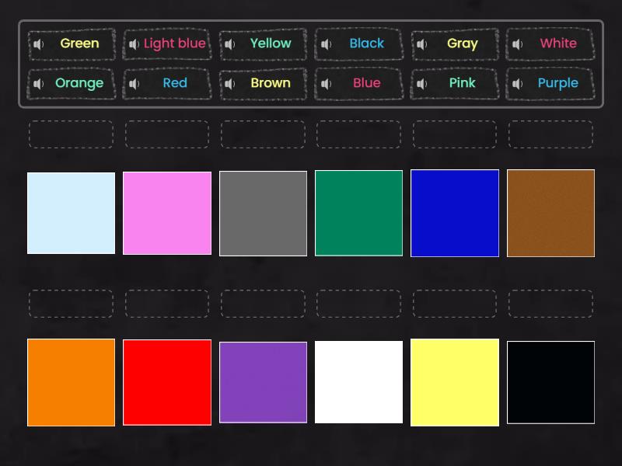
Task: Select the dark green color square
Action: coord(358,213)
